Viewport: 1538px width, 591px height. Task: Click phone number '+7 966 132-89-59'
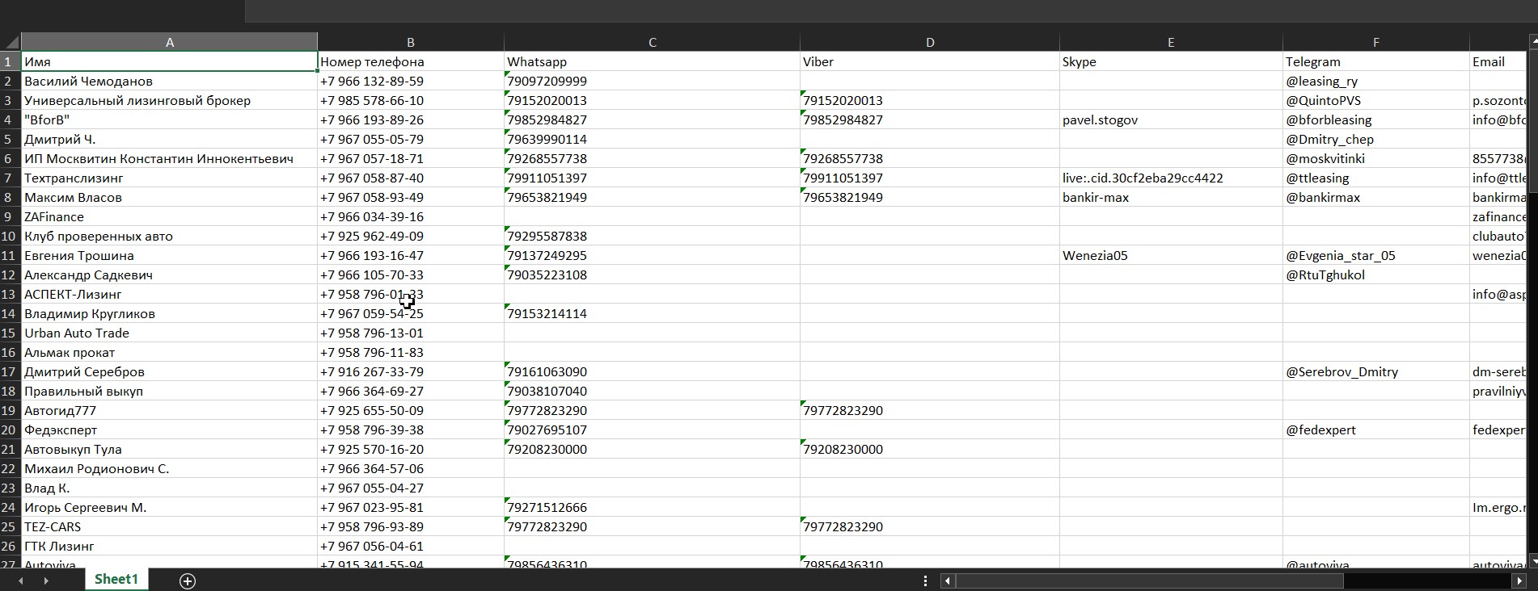(x=411, y=81)
